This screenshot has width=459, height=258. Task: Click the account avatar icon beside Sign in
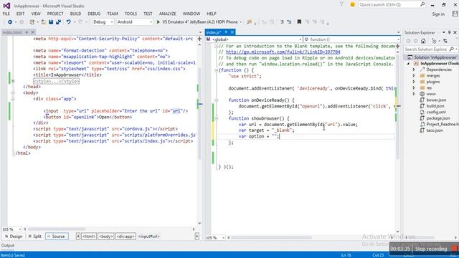(455, 14)
